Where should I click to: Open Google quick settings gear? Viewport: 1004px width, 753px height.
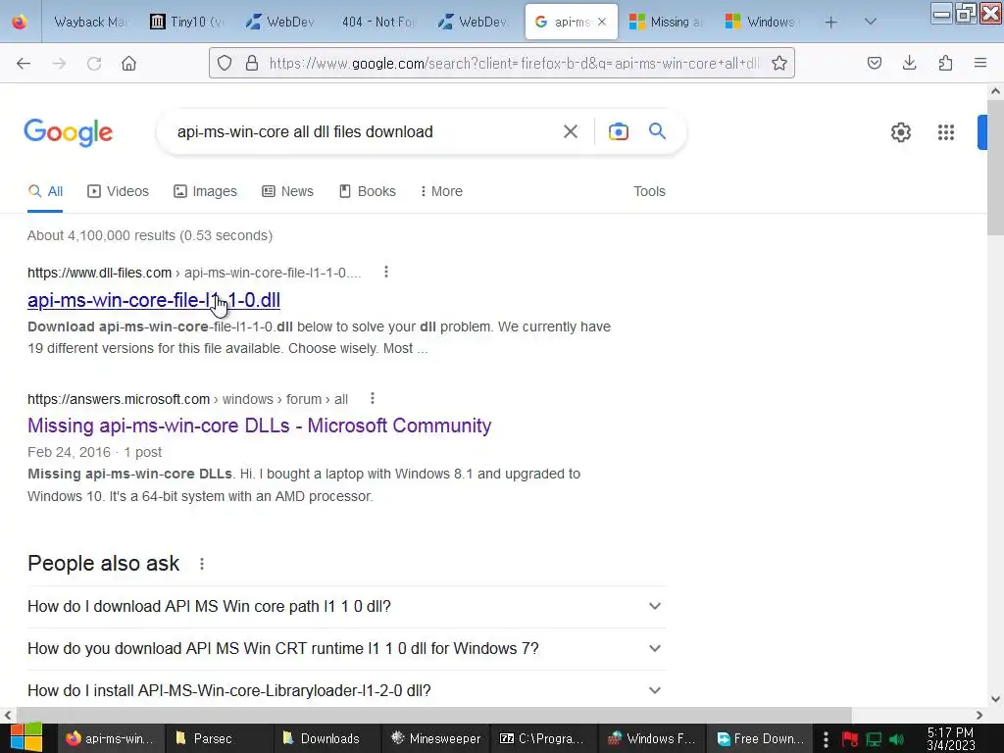pos(900,132)
